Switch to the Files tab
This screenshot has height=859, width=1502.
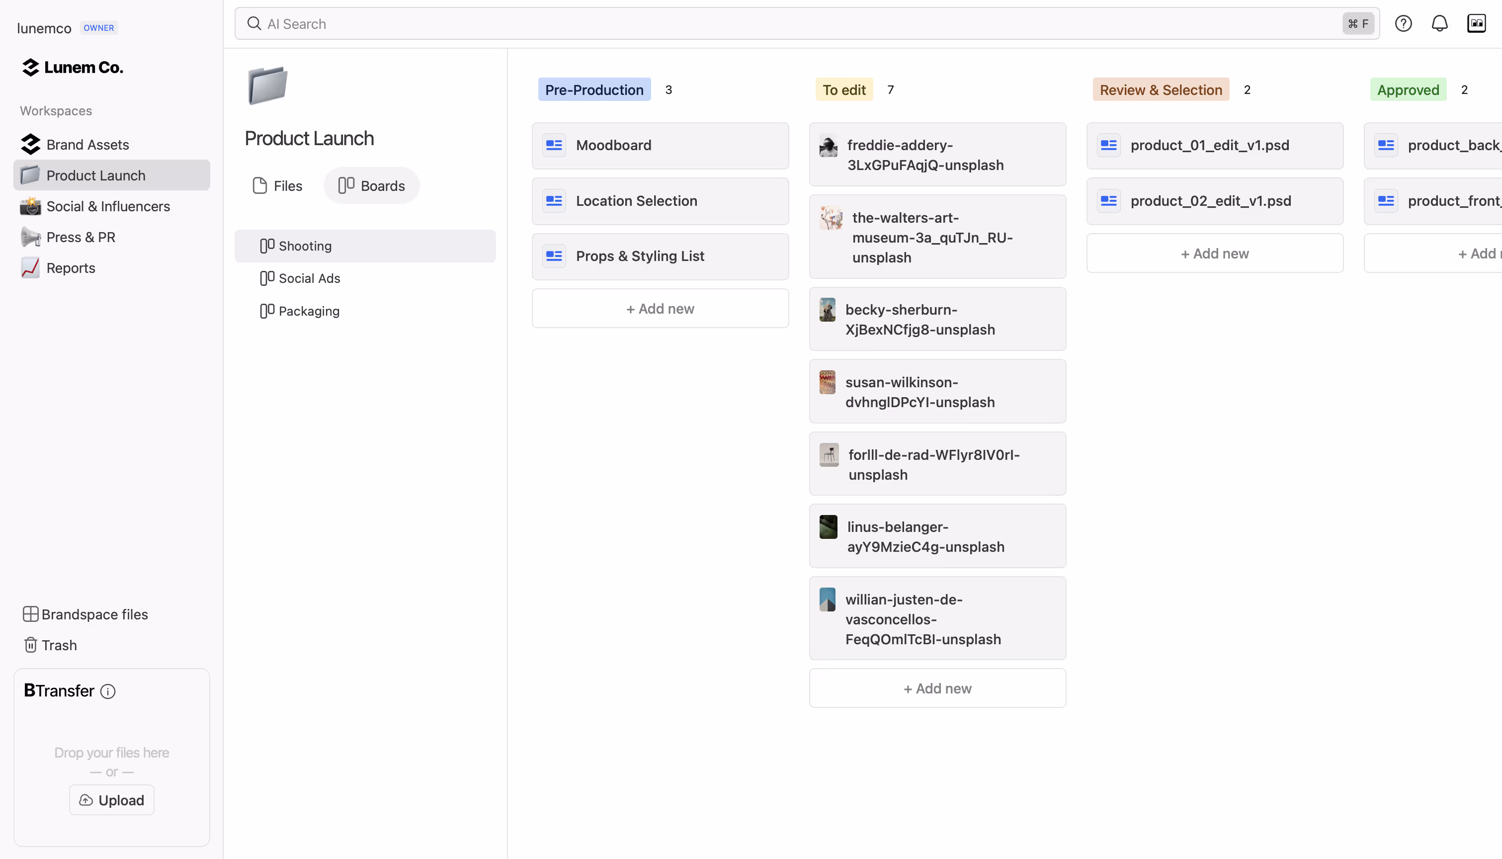277,185
